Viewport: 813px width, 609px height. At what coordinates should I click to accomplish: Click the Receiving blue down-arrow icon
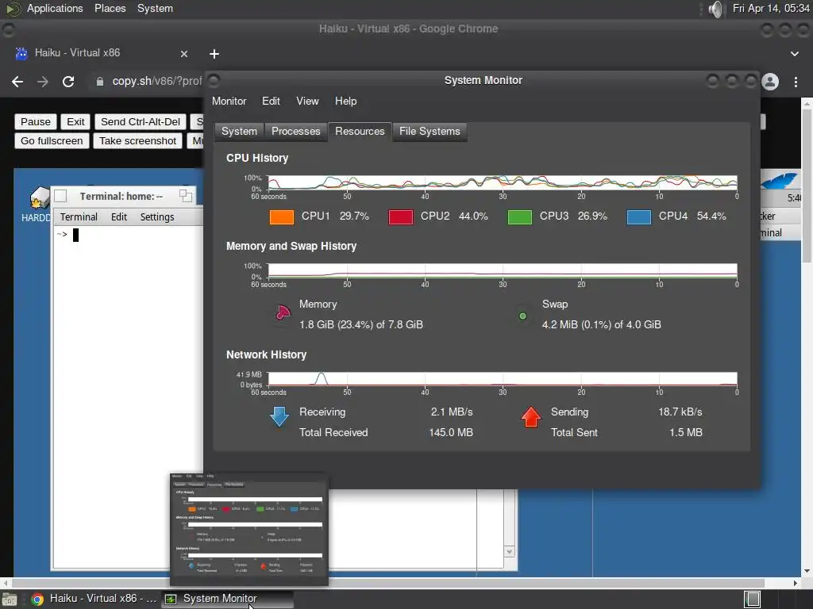click(x=279, y=416)
